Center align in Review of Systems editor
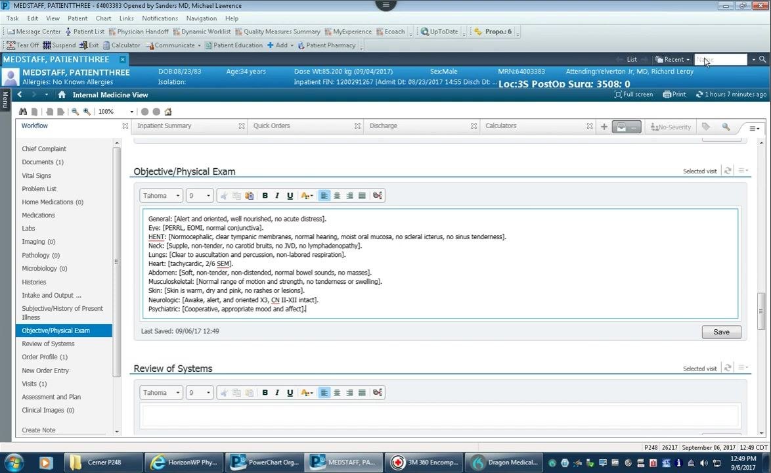 (x=337, y=392)
